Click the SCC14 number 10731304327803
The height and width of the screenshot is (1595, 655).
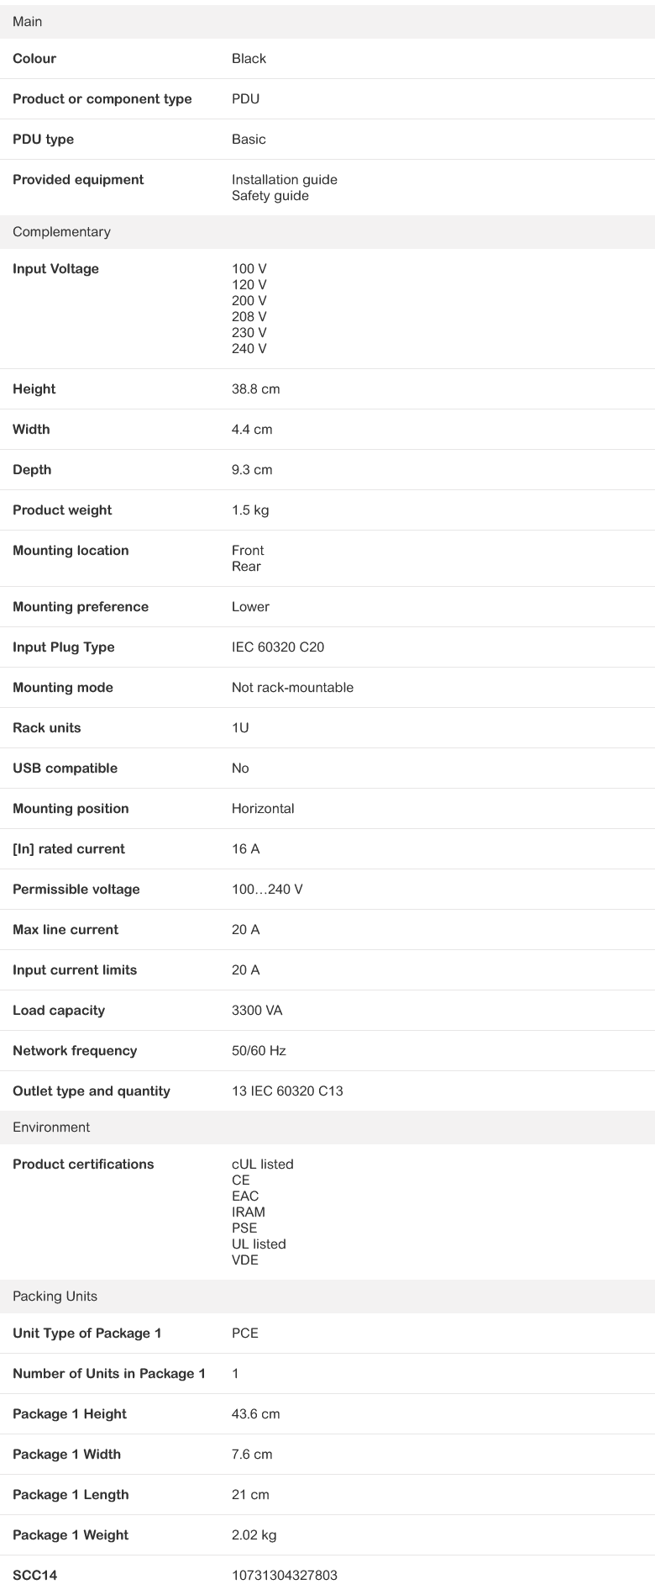pos(285,1576)
